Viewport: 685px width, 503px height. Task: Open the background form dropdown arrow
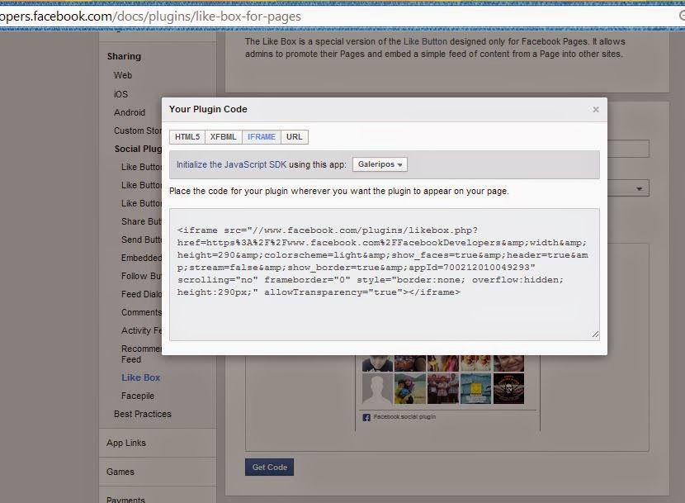click(639, 189)
